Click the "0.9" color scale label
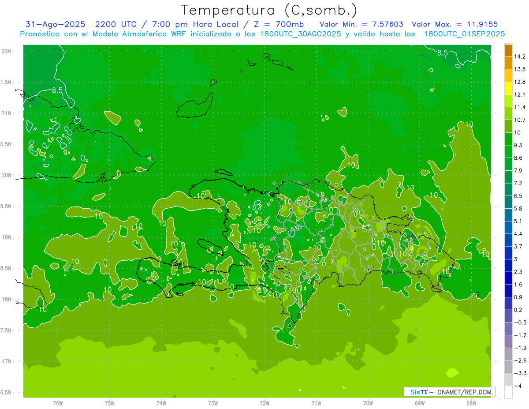Screen dimensions: 529x409 coord(518,297)
